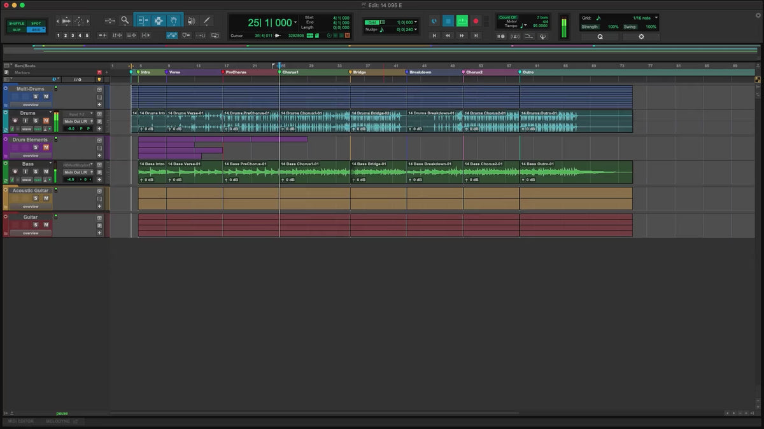Select the Pencil tool
Image resolution: width=764 pixels, height=429 pixels.
pyautogui.click(x=206, y=20)
